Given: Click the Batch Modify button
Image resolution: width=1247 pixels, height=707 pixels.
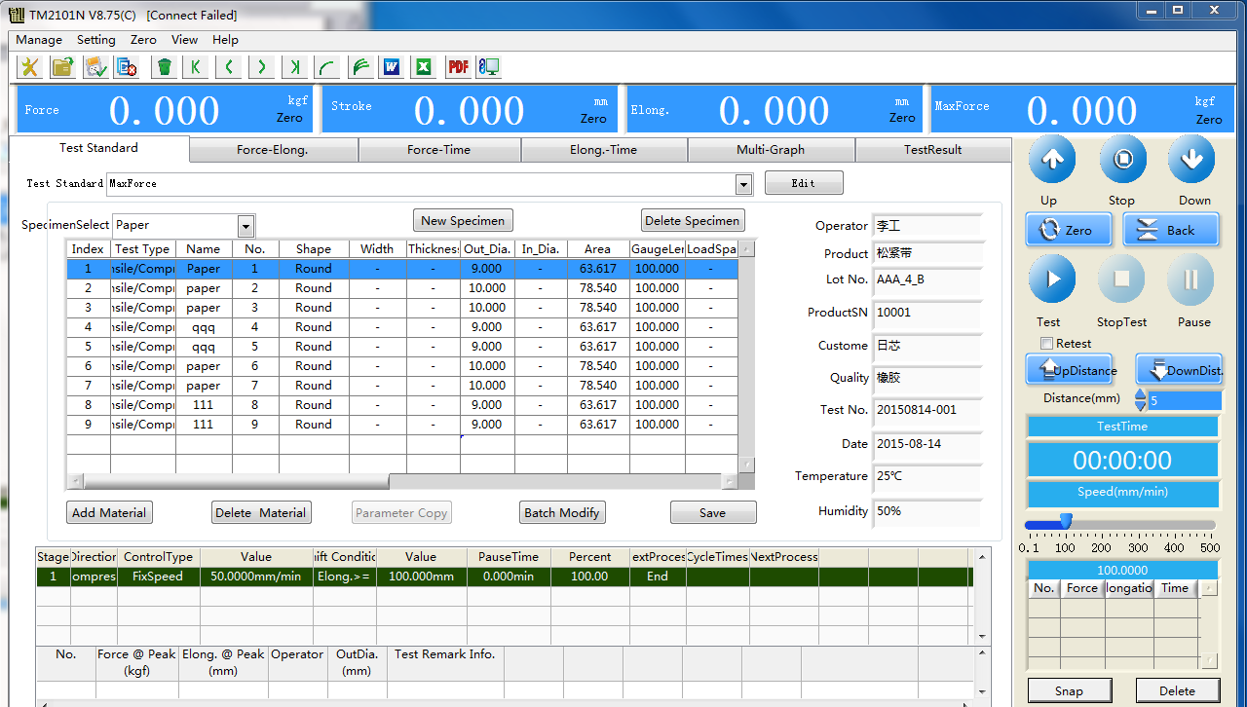Looking at the screenshot, I should tap(562, 512).
